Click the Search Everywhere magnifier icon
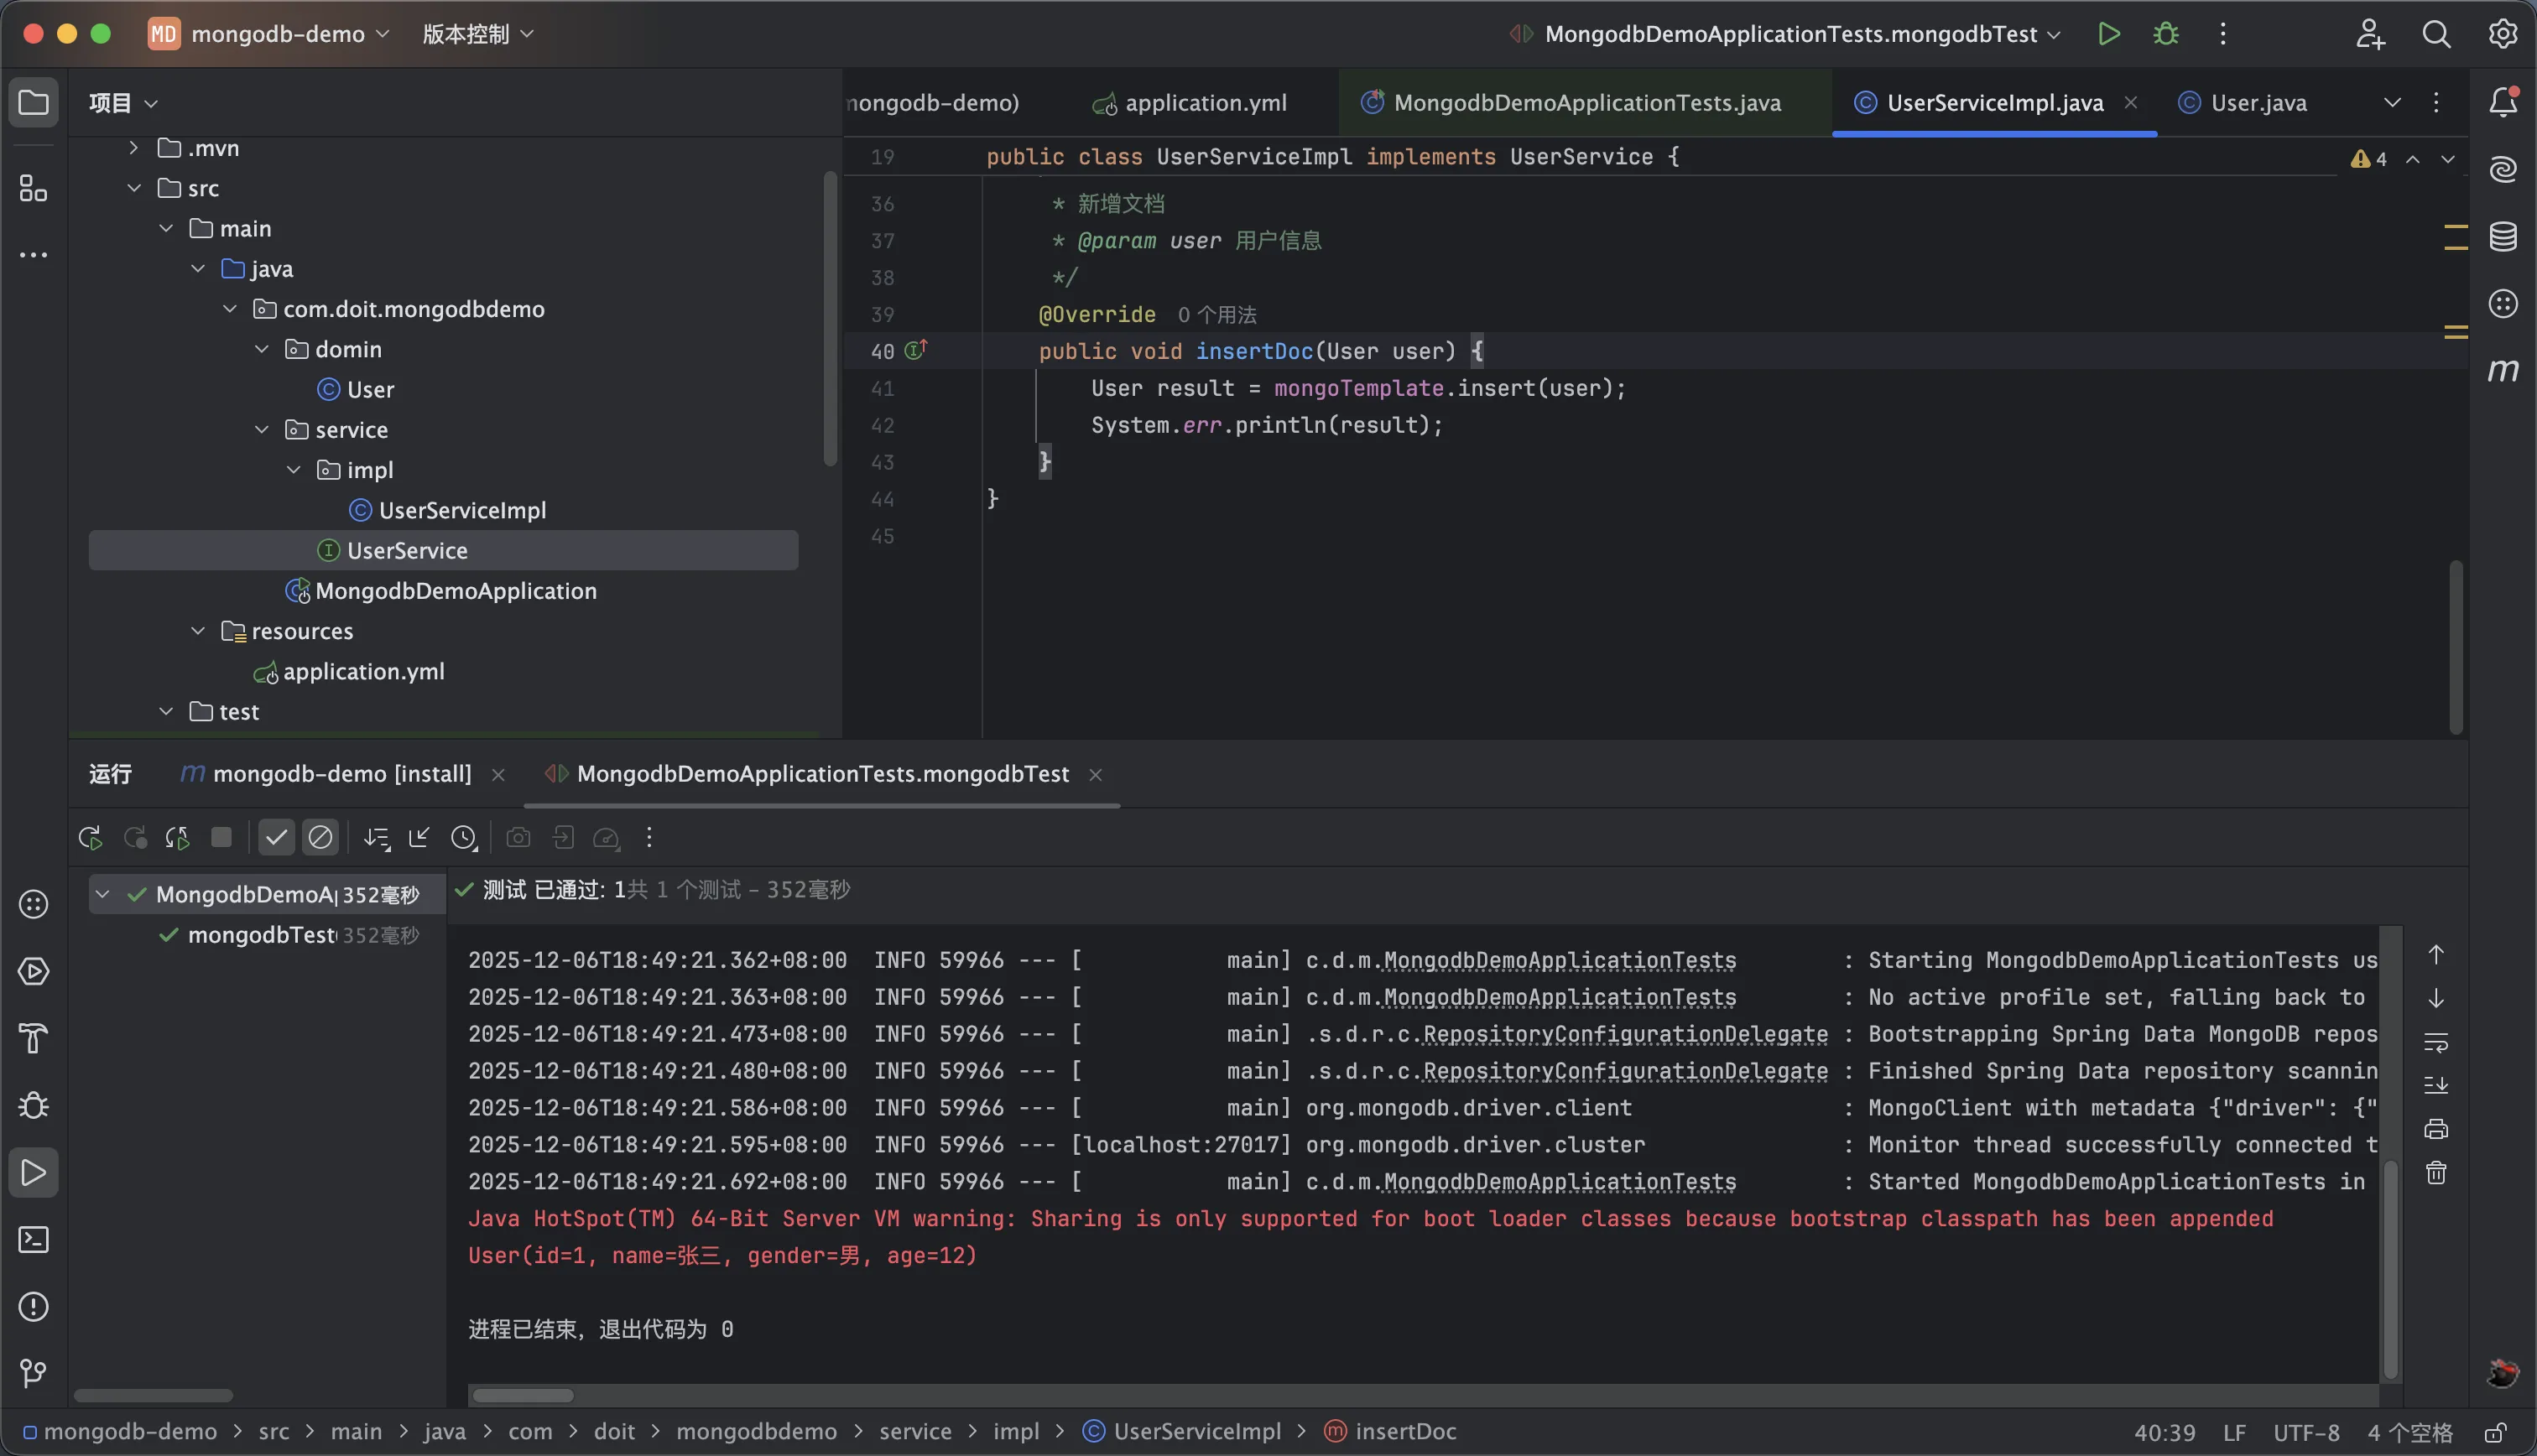2537x1456 pixels. coord(2436,34)
